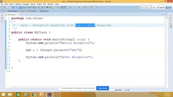Collapse the comment fold on line 2
Image resolution: width=173 pixels, height=97 pixels.
click(11, 22)
